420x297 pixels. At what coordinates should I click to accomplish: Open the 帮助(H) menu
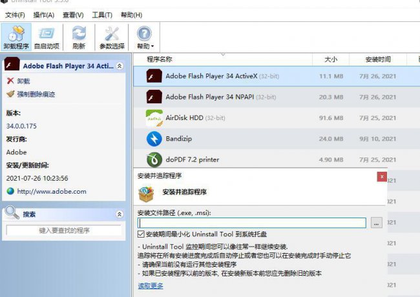tap(131, 15)
